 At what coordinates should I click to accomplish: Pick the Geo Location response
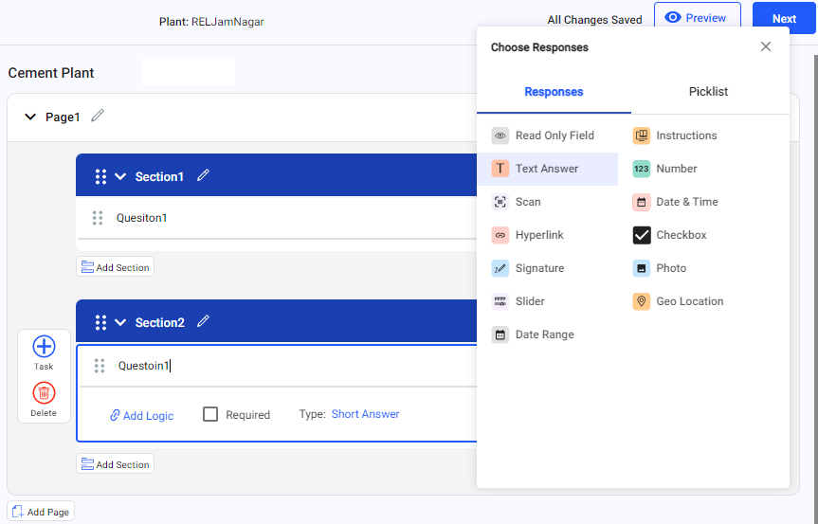click(689, 301)
